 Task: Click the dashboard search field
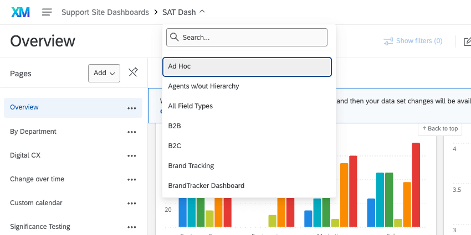pyautogui.click(x=247, y=38)
